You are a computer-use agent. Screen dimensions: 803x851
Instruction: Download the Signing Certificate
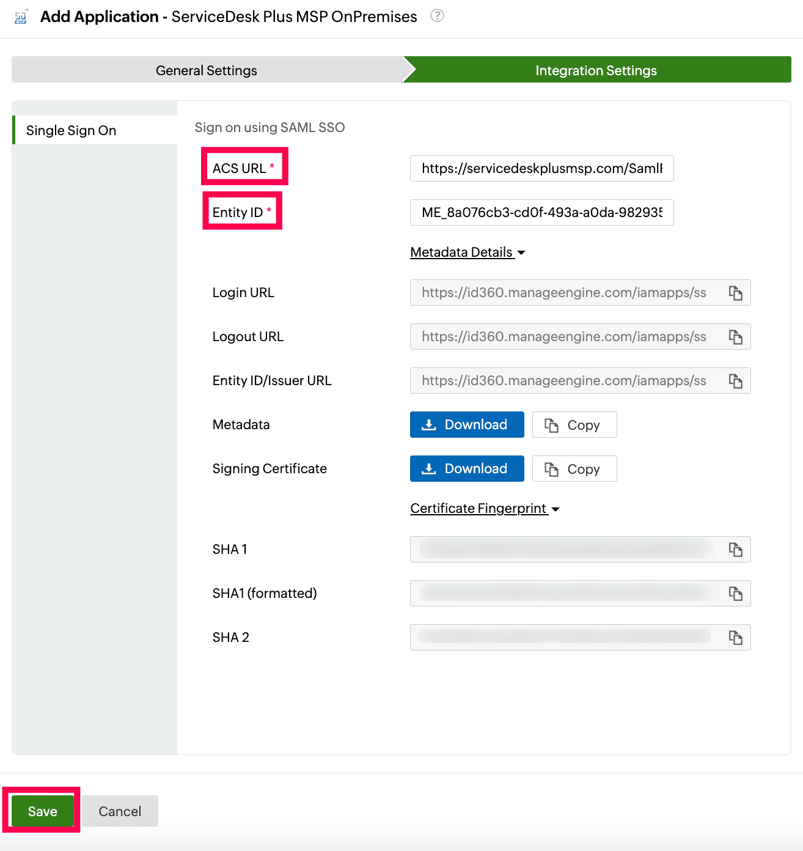466,468
